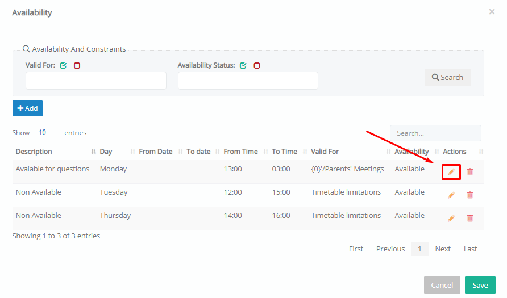Click the Search button in filter panel
Viewport: 507px width, 298px height.
[x=447, y=78]
